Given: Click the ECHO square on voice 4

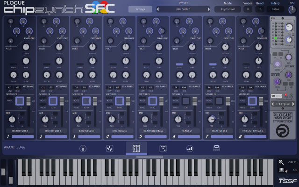Looking at the screenshot, I should pos(120,101).
